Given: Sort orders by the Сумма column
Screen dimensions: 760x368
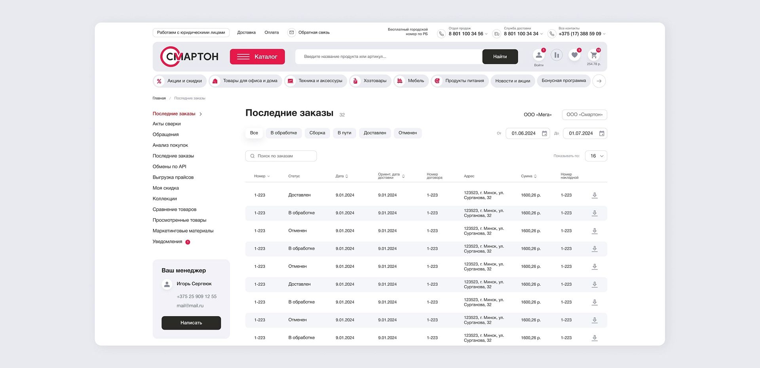Looking at the screenshot, I should coord(529,176).
